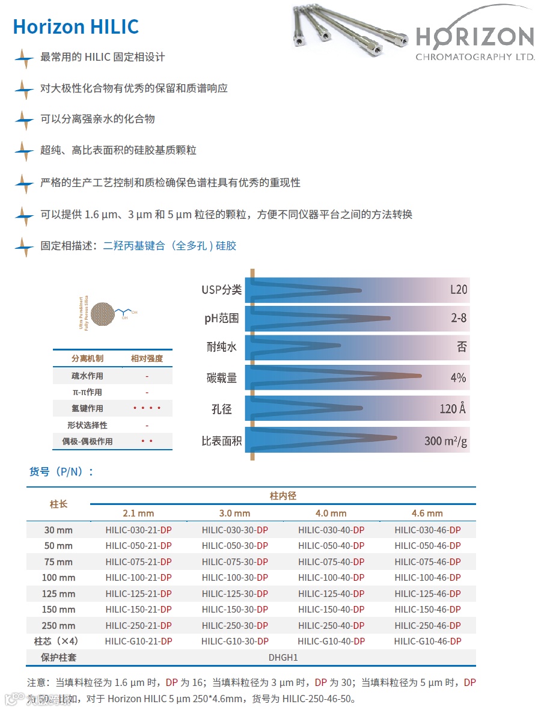541x710 pixels.
Task: Click the star bullet beside 可以分离强亲水的化合物
Action: click(x=25, y=120)
